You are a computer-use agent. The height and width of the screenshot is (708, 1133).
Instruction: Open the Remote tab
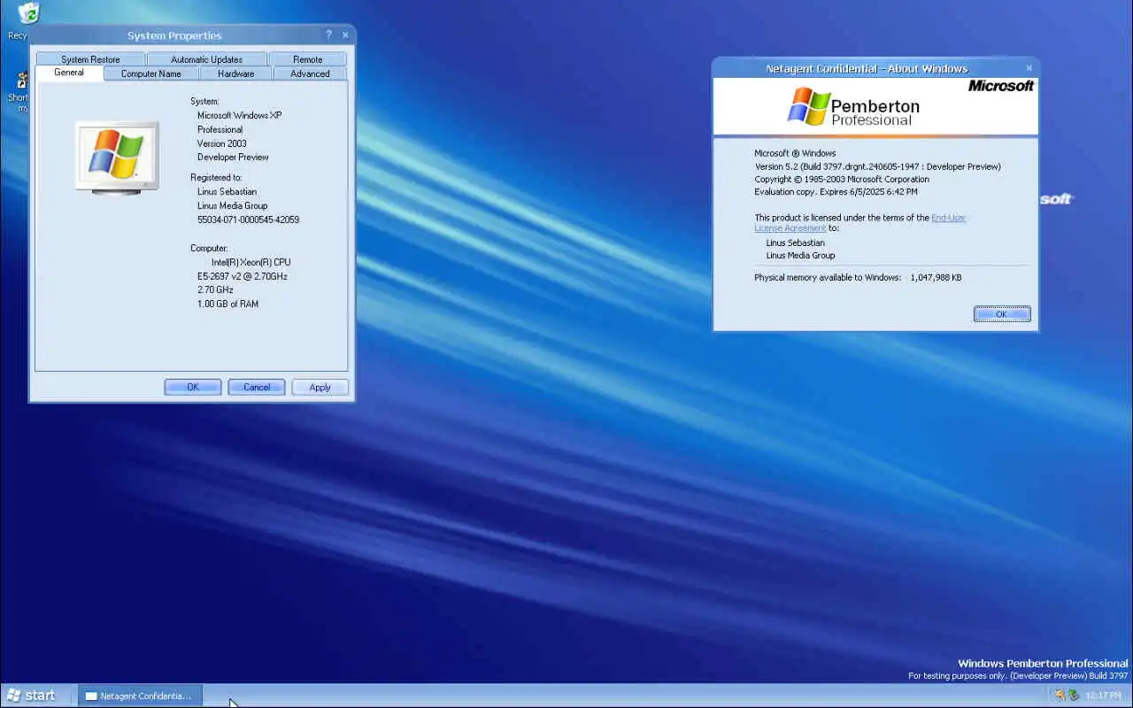307,59
